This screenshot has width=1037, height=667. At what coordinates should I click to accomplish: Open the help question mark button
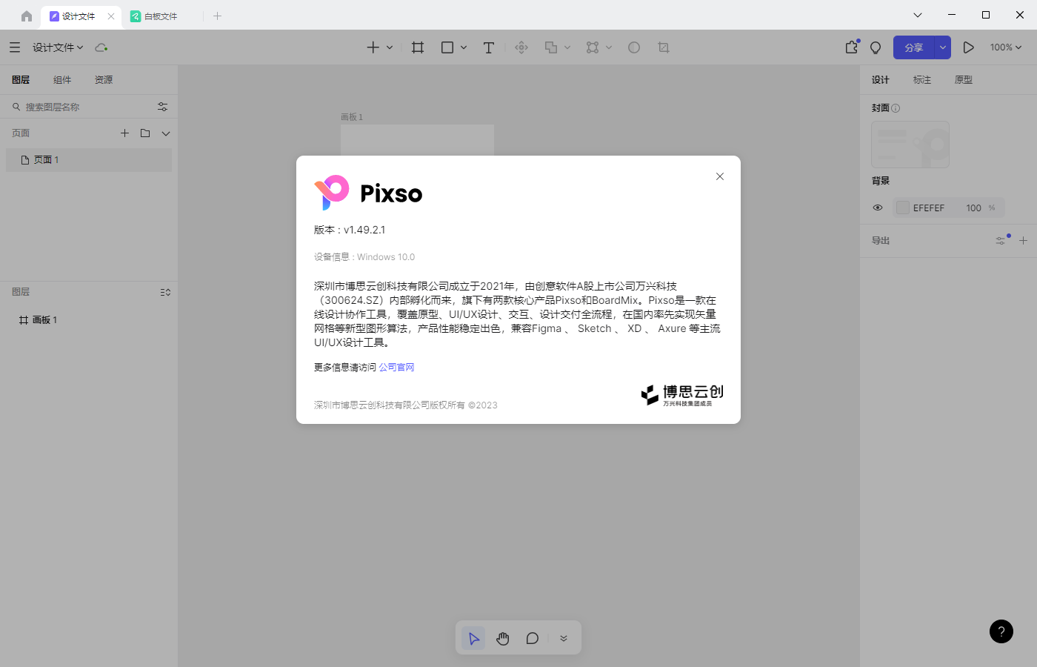(1001, 631)
